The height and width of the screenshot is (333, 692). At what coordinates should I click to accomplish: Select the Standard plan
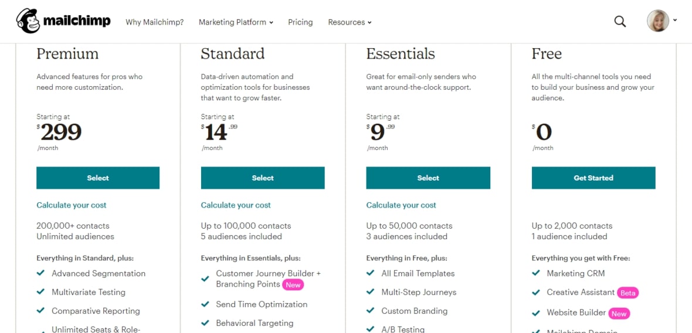tap(263, 178)
